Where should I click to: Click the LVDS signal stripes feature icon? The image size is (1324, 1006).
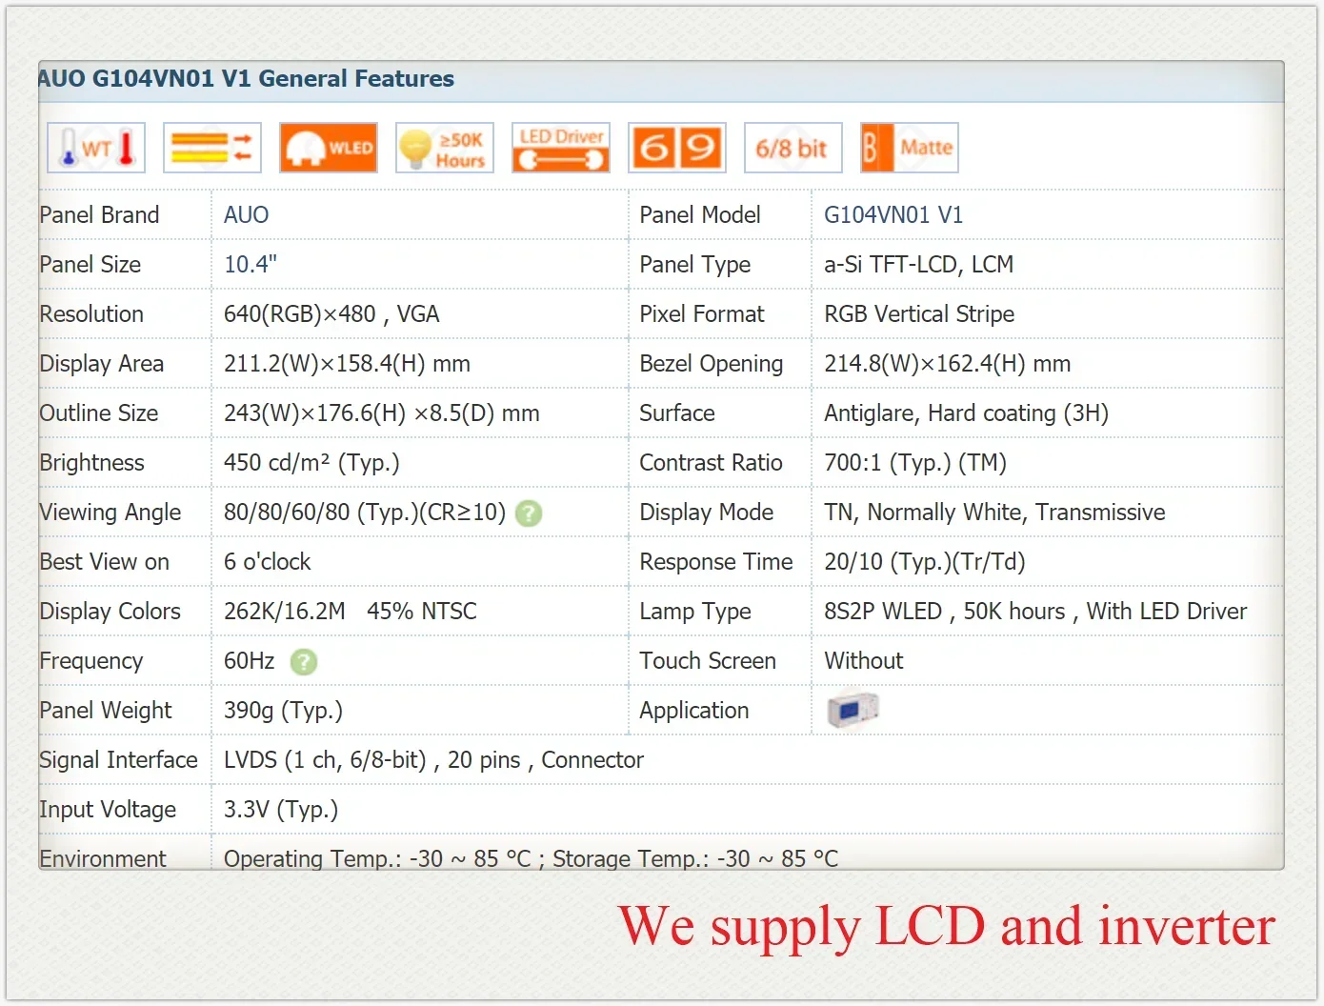pyautogui.click(x=212, y=148)
